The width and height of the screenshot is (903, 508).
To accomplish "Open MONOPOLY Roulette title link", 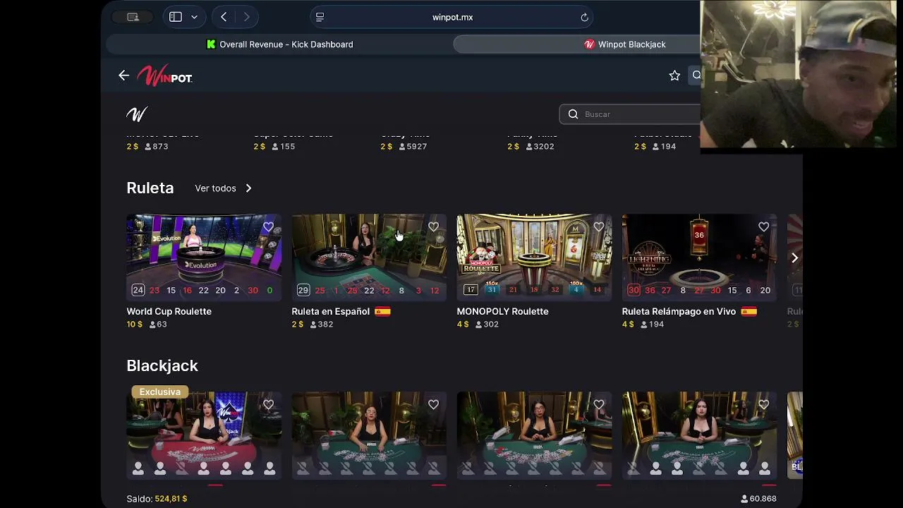I will [502, 311].
